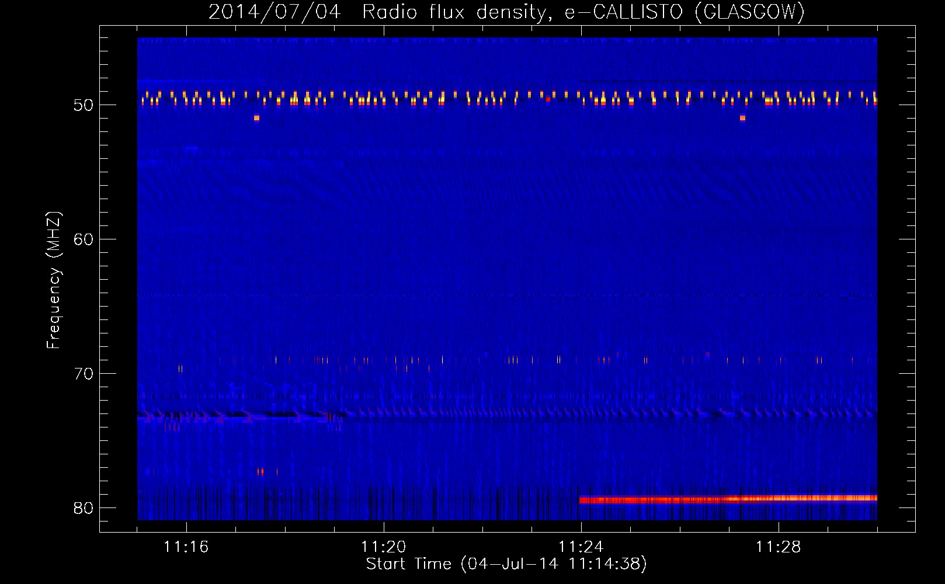Click the Start Time x-axis label
The image size is (945, 584).
click(x=506, y=564)
